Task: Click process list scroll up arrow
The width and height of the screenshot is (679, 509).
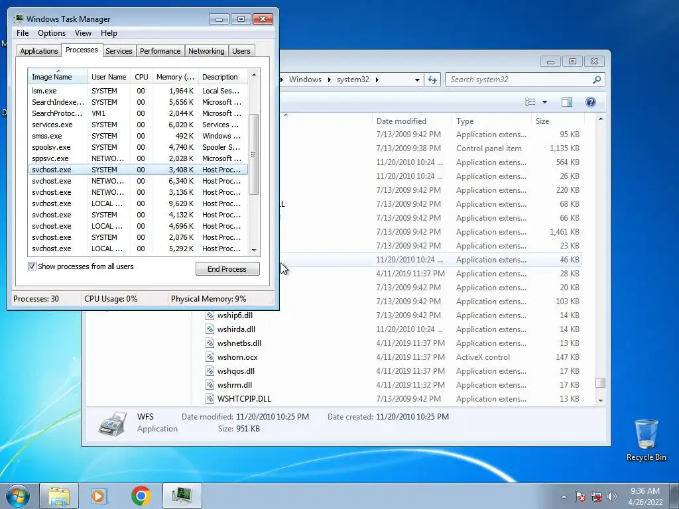Action: (254, 75)
